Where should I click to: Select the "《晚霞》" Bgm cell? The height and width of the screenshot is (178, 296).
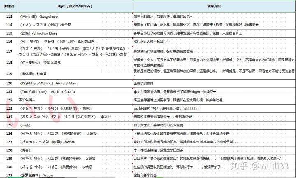(75, 142)
